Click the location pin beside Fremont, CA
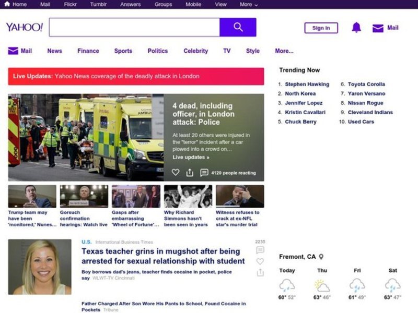 (321, 257)
